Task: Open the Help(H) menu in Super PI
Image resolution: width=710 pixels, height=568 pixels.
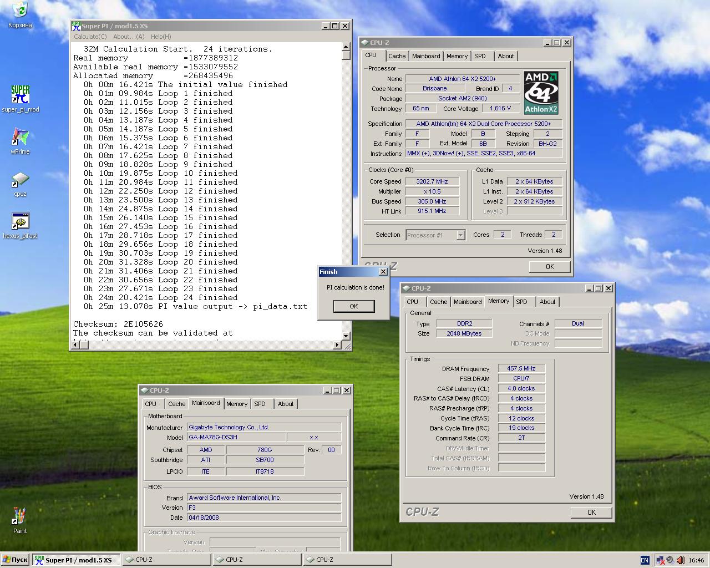Action: [161, 37]
